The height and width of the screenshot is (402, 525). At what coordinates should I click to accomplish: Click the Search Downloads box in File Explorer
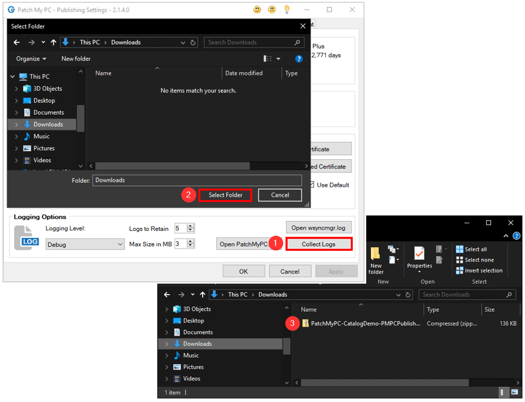pyautogui.click(x=467, y=295)
